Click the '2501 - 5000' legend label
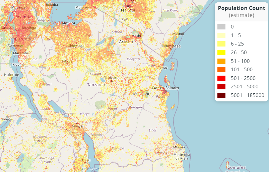Screen dimensions: 269x172 [245, 87]
